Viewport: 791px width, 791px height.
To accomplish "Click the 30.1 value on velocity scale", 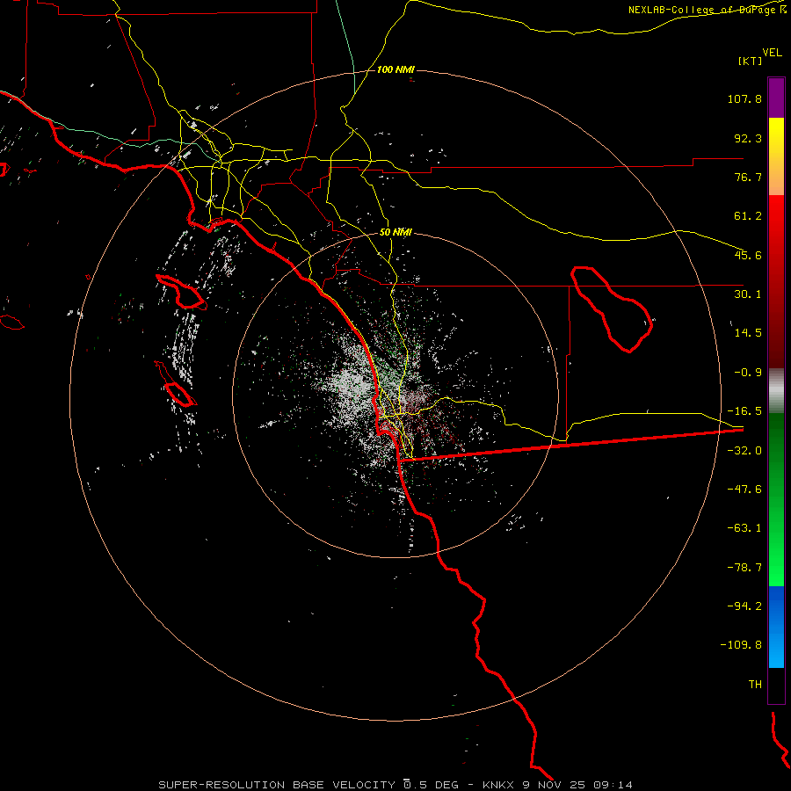I will 748,294.
